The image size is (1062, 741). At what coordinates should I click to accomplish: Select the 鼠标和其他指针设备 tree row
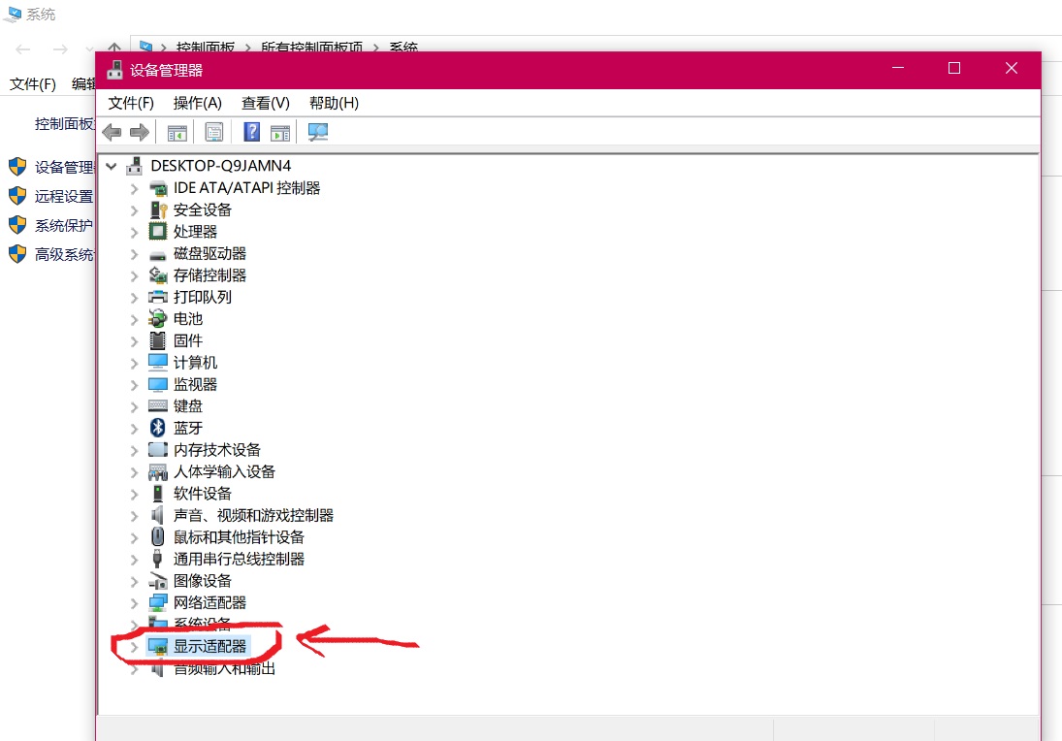coord(240,537)
